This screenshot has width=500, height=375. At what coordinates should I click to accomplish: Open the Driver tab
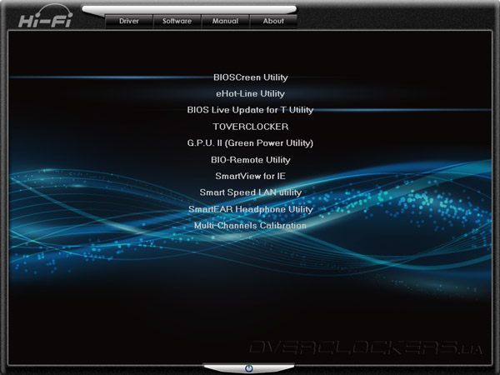tap(129, 22)
